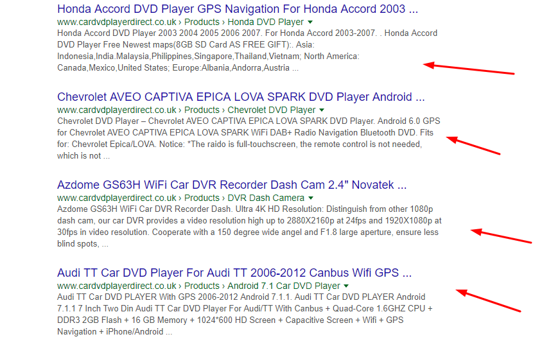Click snippet line 'Canada,Mexico,United States; Europe:Albania'

coord(178,67)
